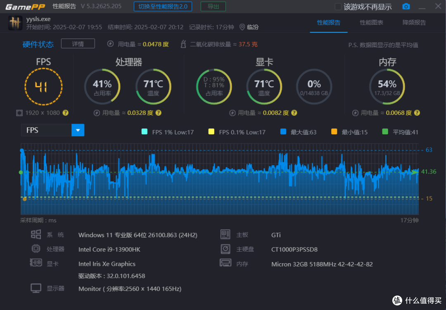
Task: Click the memory 54% usage gauge
Action: pos(387,86)
